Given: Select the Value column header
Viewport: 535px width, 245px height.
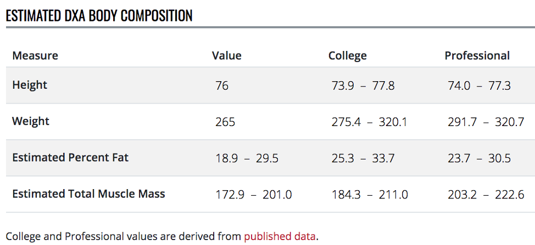Looking at the screenshot, I should pos(226,55).
